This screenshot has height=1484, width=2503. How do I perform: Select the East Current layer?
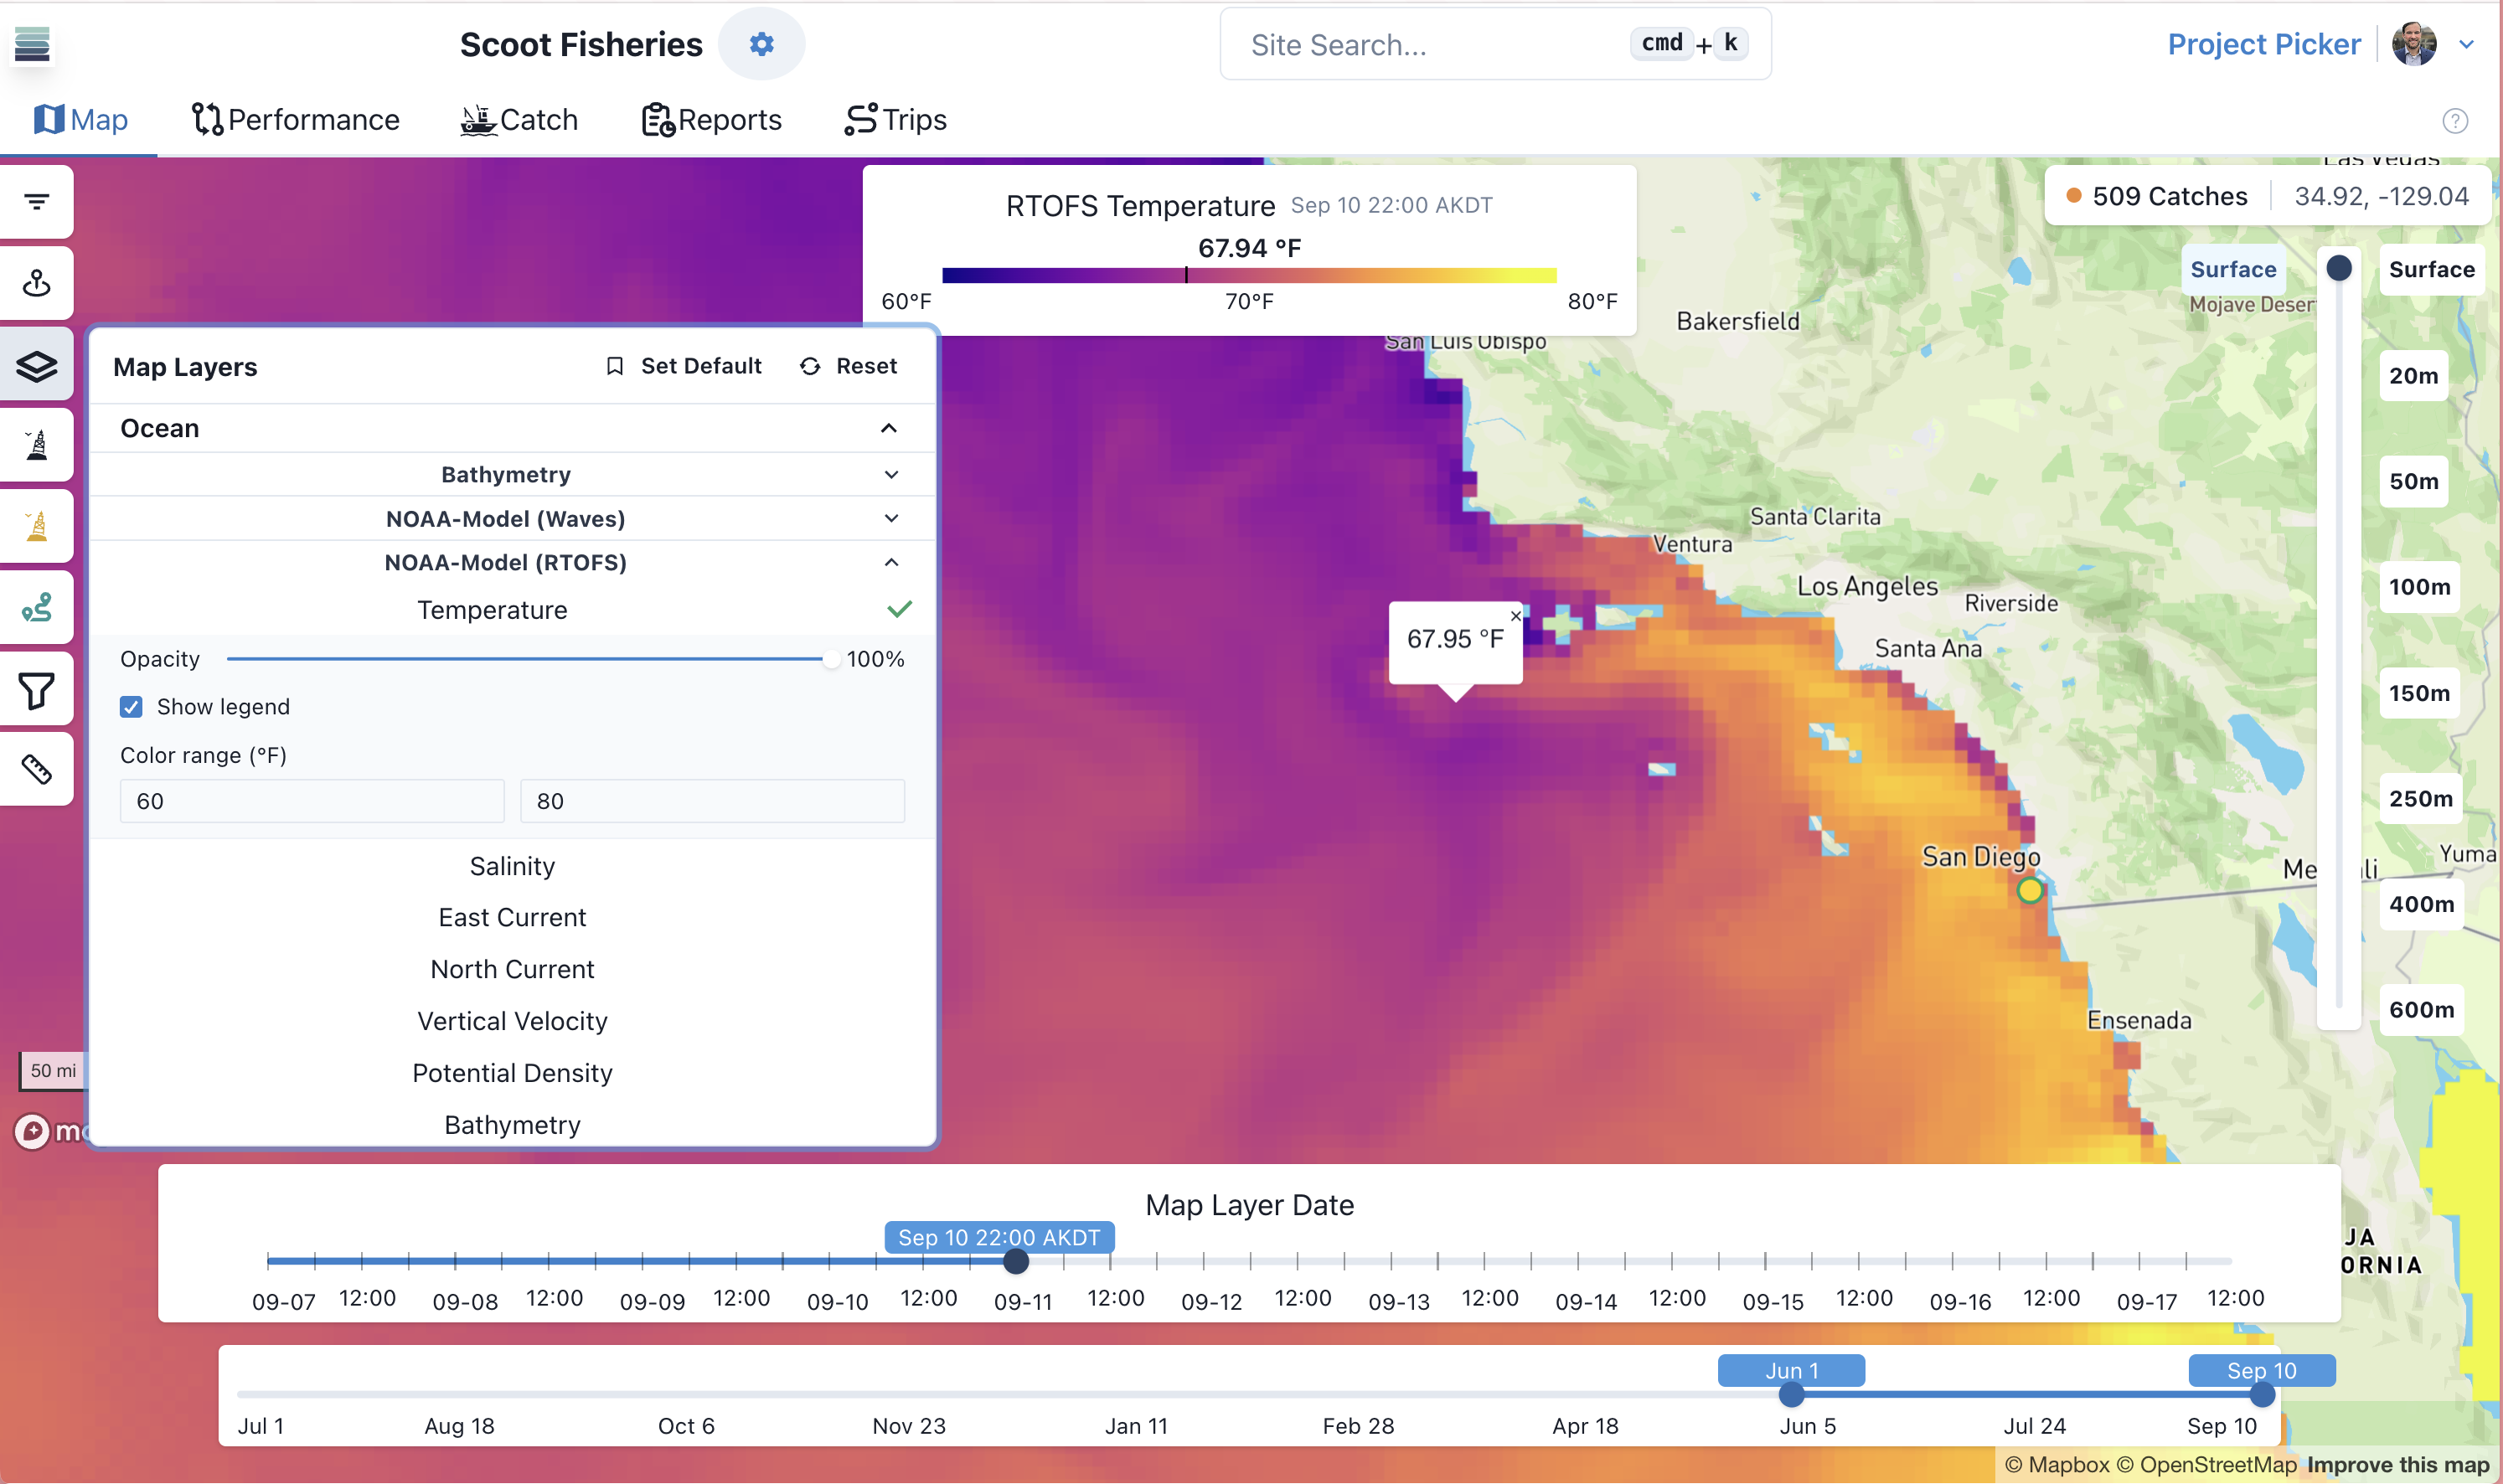tap(512, 917)
